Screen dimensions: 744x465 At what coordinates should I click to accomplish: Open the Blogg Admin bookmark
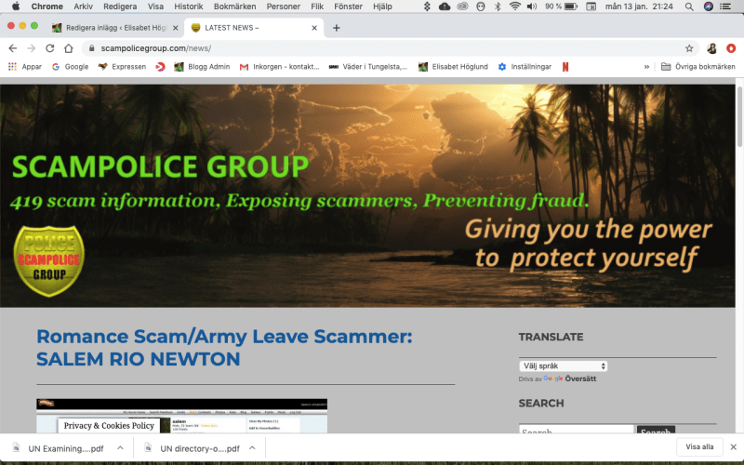coord(202,67)
